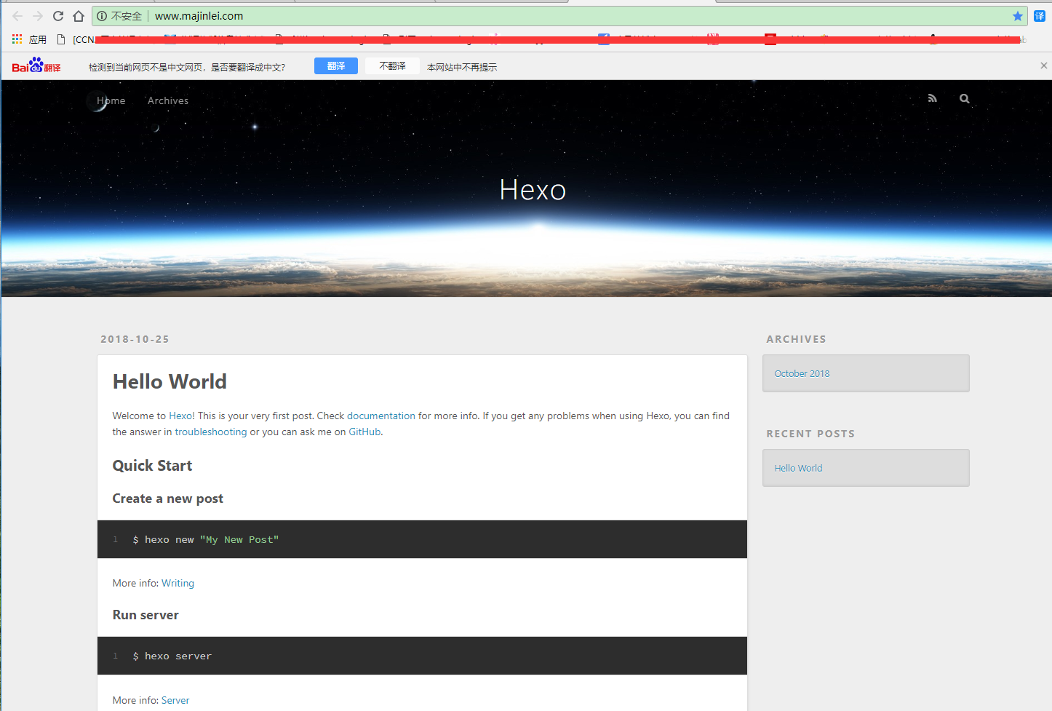Open the GitHub link
The height and width of the screenshot is (711, 1052).
coord(364,432)
